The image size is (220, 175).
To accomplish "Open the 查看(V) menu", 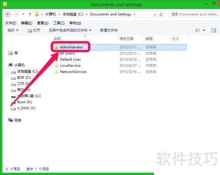I will (x=43, y=23).
